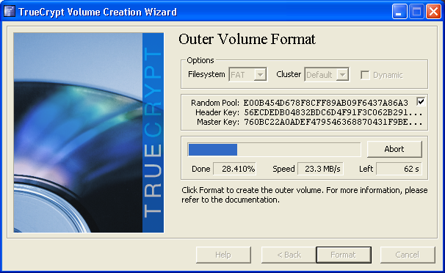Image resolution: width=445 pixels, height=273 pixels.
Task: Select the Done percentage field
Action: click(235, 169)
